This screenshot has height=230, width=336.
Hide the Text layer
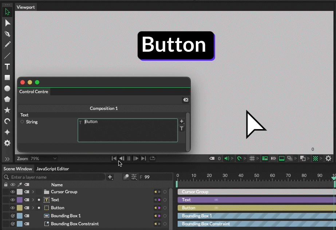[x=13, y=199]
